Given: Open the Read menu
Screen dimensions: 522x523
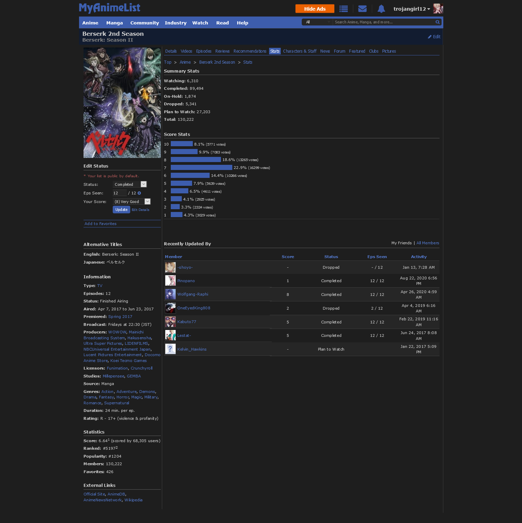Looking at the screenshot, I should (x=223, y=23).
